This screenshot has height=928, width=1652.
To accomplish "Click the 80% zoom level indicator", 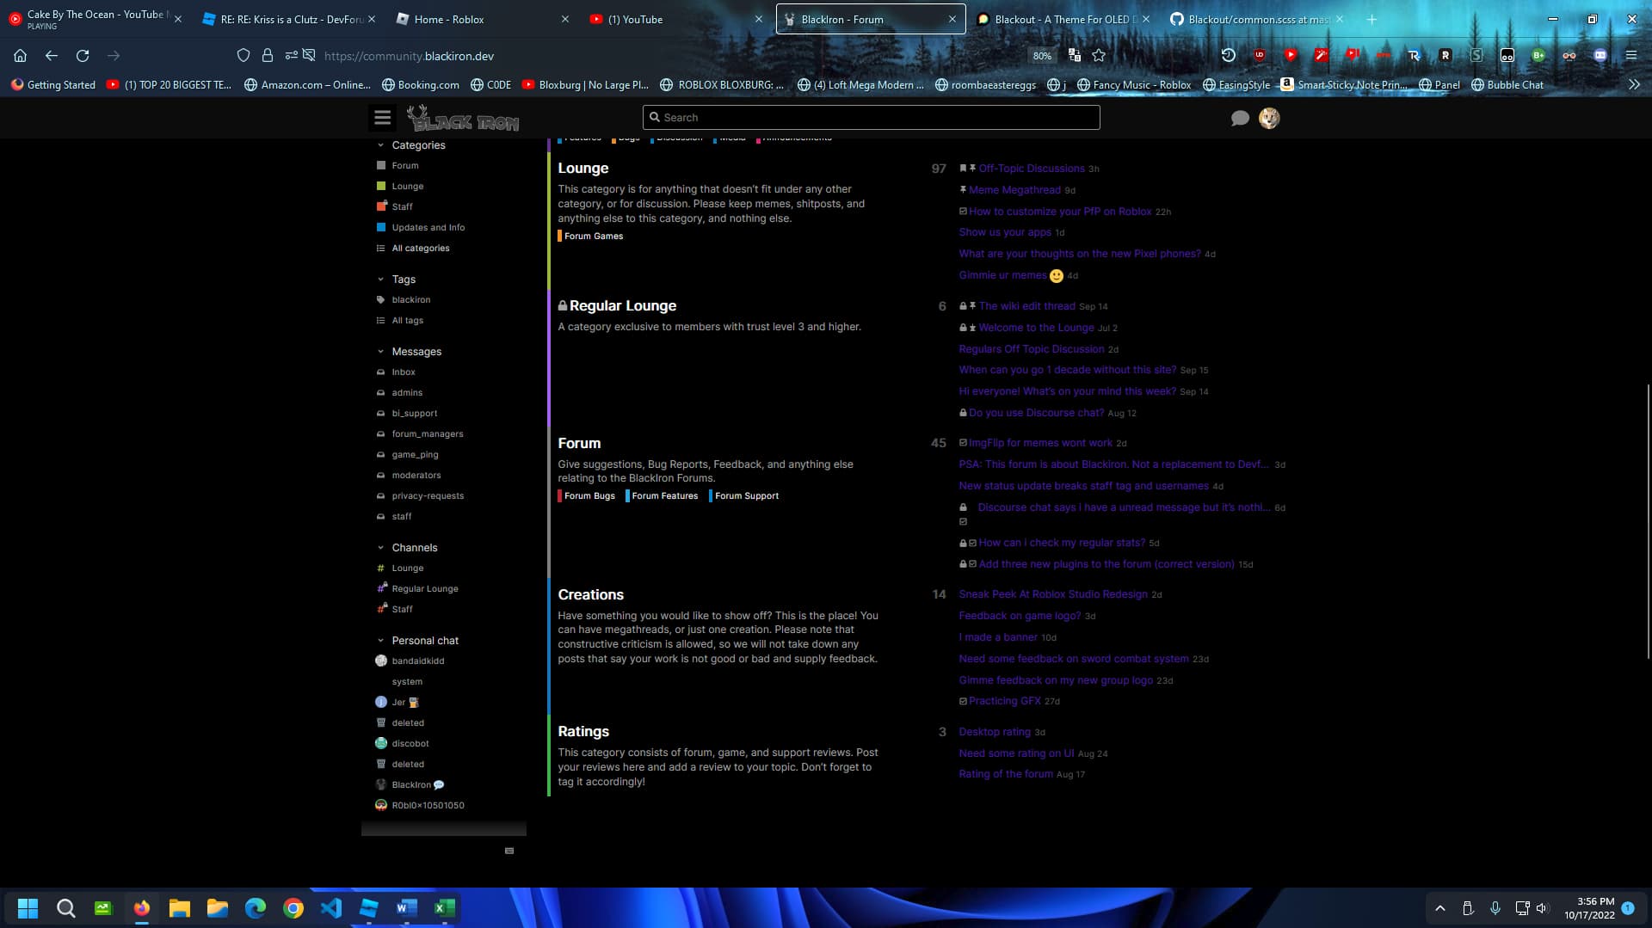I will tap(1042, 56).
